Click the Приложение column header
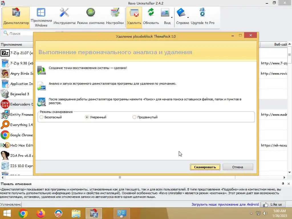 pos(17,44)
